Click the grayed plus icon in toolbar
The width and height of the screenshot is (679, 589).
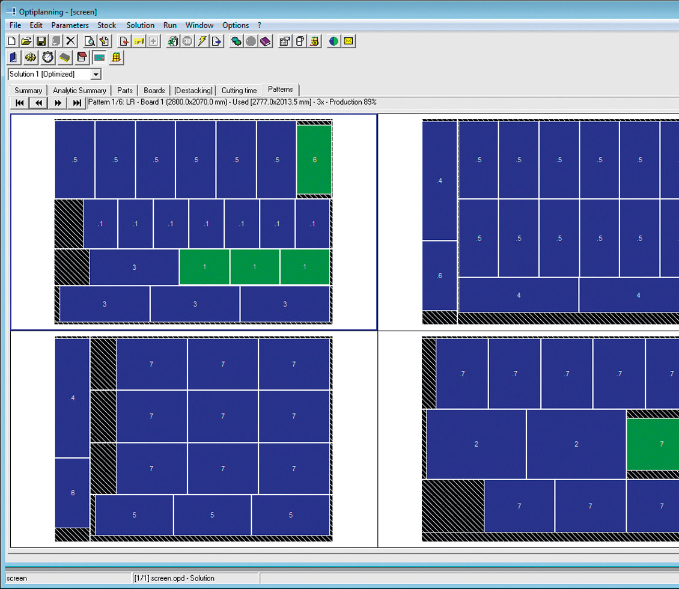tap(153, 41)
